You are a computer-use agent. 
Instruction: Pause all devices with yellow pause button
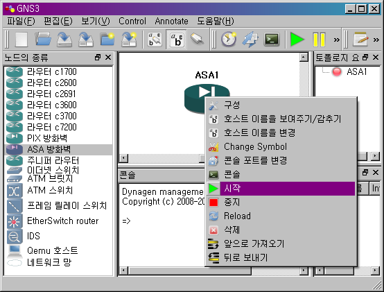click(x=319, y=40)
